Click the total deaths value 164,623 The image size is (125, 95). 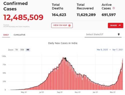tap(59, 15)
